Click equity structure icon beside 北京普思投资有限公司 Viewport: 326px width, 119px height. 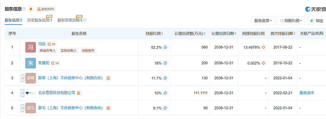[x=78, y=93]
